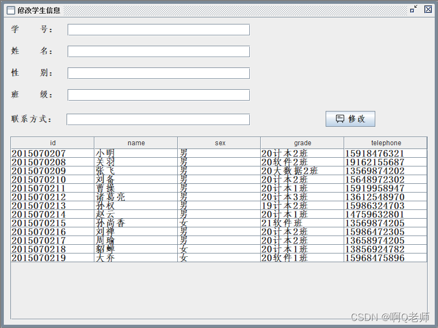Viewport: 438px width, 328px height.
Task: Click telephone cell 14759632801
Action: pyautogui.click(x=386, y=214)
